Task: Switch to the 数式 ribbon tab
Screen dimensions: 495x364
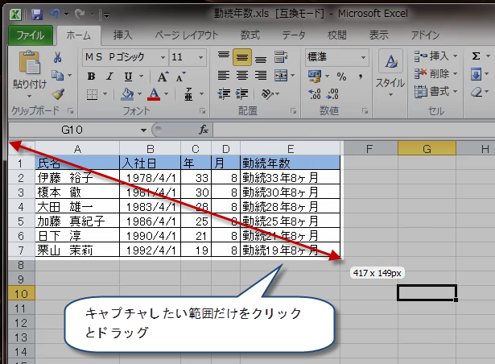Action: 250,35
